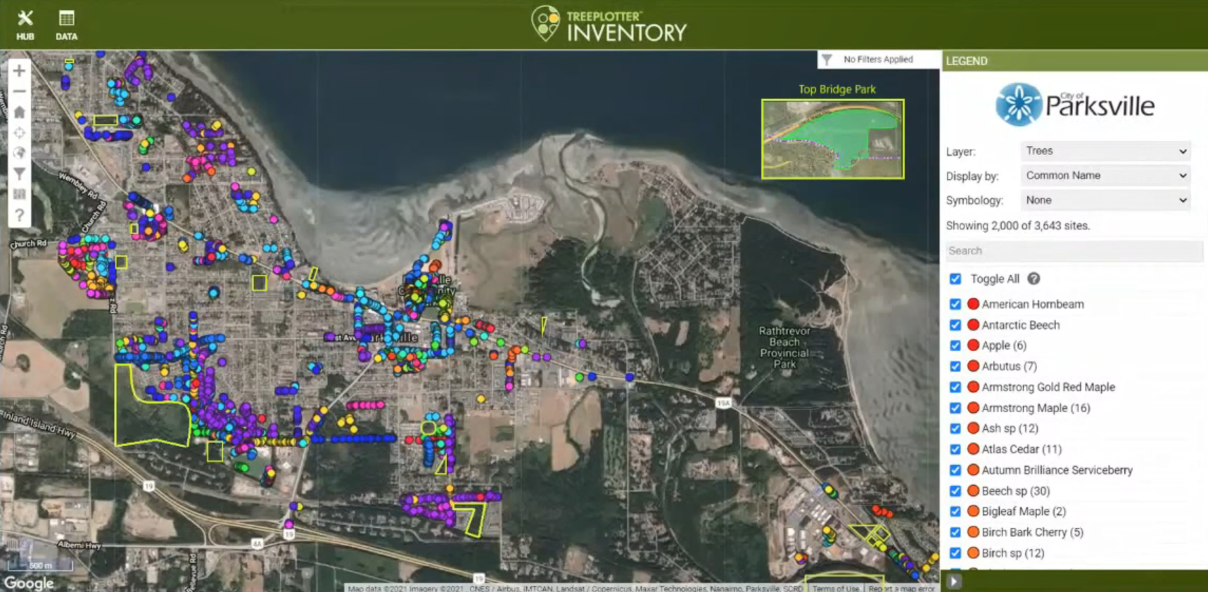
Task: Click the Birch sp color dot
Action: 973,553
